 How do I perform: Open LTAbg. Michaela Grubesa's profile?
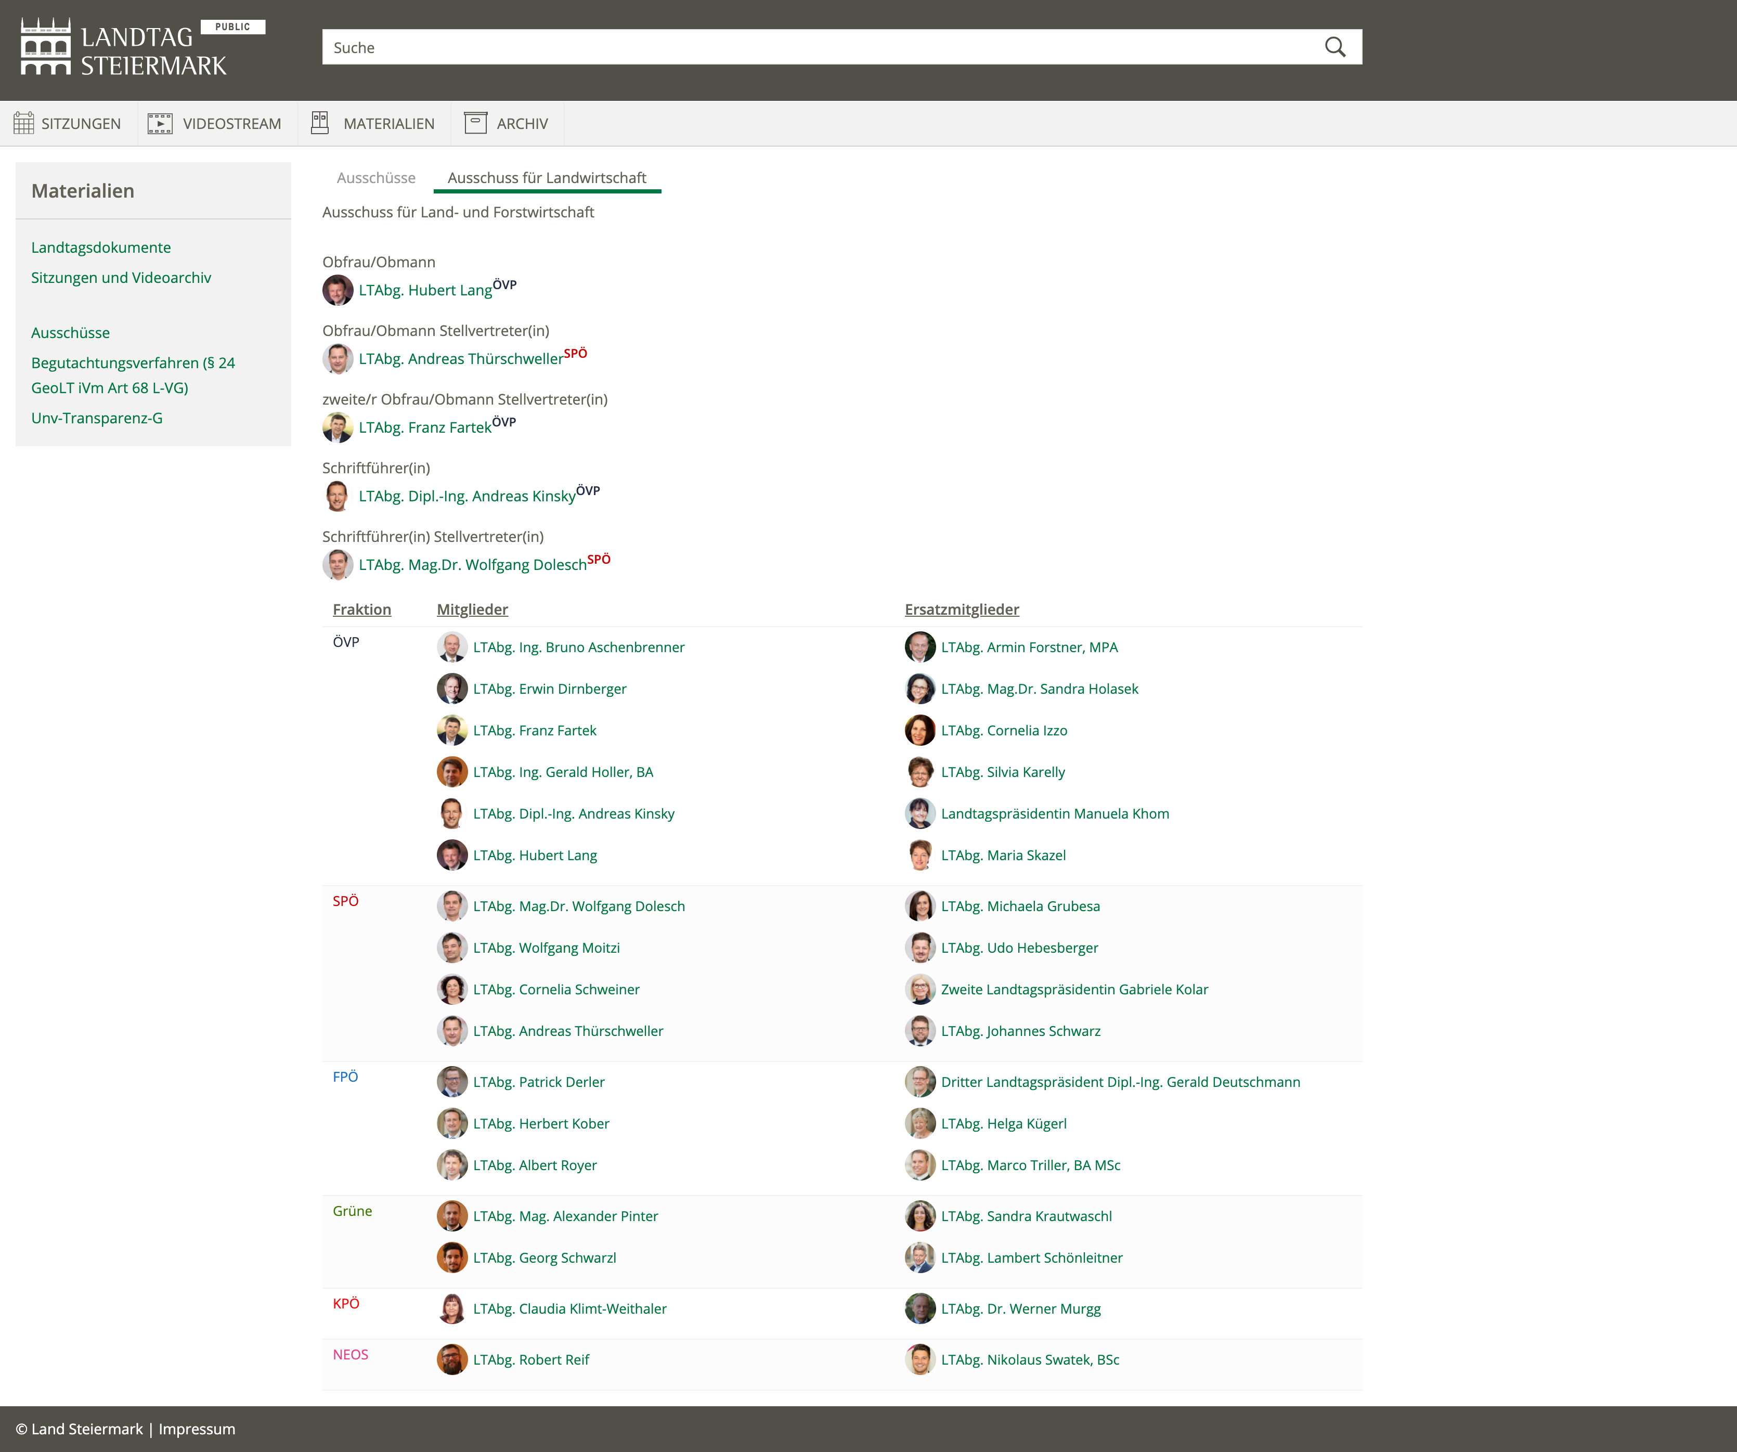(1021, 907)
